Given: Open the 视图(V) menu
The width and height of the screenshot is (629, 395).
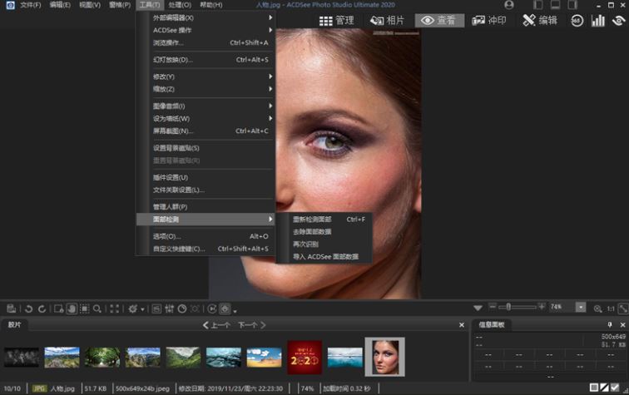Looking at the screenshot, I should click(x=90, y=5).
